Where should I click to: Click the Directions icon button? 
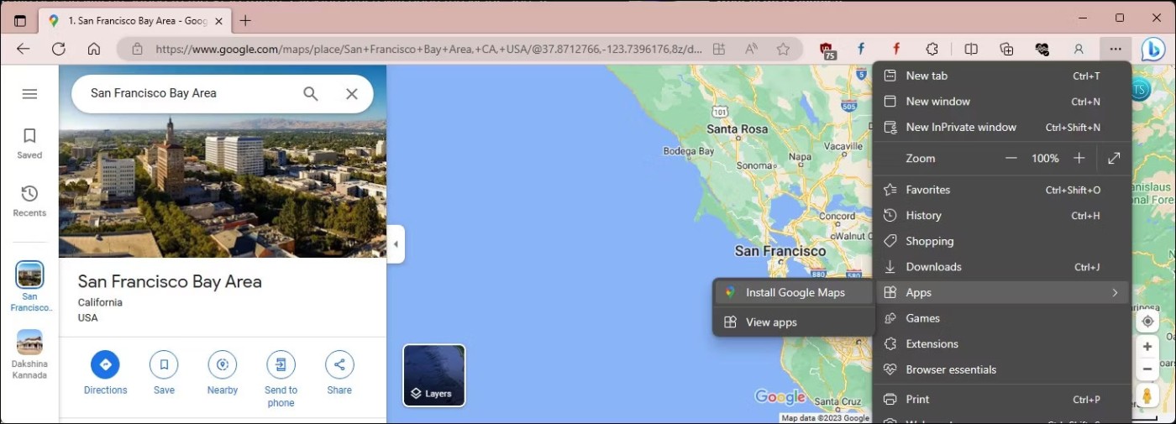click(105, 364)
